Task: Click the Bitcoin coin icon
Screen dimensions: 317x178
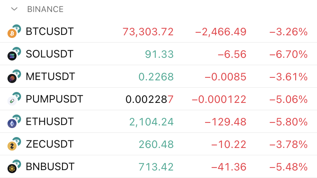Action: (x=12, y=33)
